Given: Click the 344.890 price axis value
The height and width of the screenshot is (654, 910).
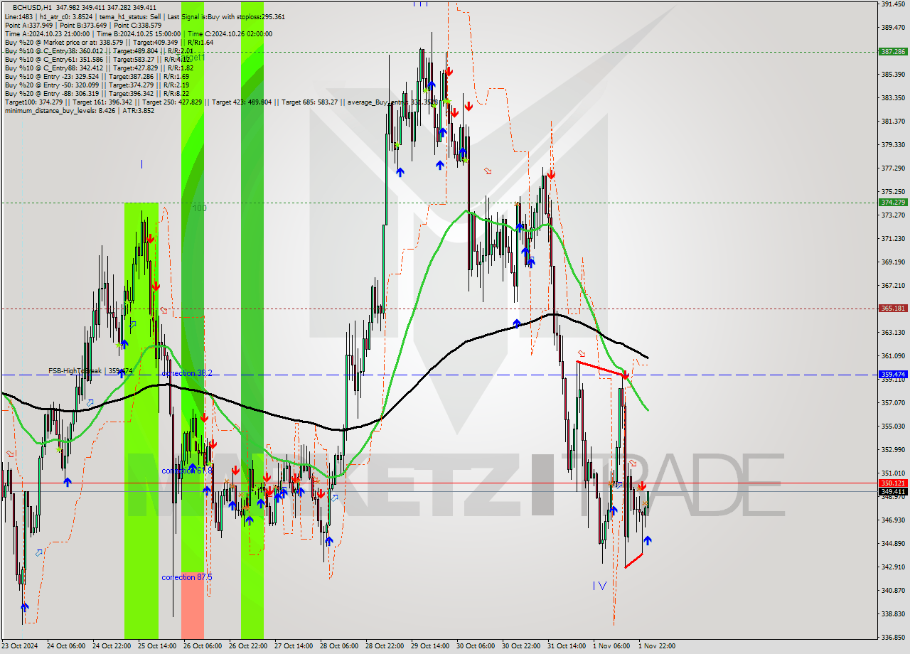Looking at the screenshot, I should click(x=893, y=544).
